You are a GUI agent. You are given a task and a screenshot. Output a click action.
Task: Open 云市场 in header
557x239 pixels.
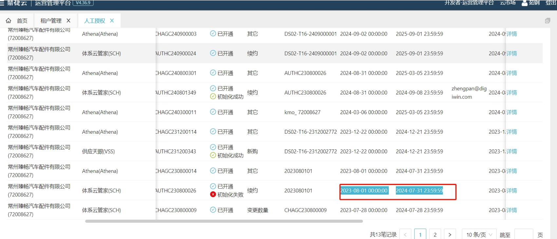pyautogui.click(x=508, y=3)
